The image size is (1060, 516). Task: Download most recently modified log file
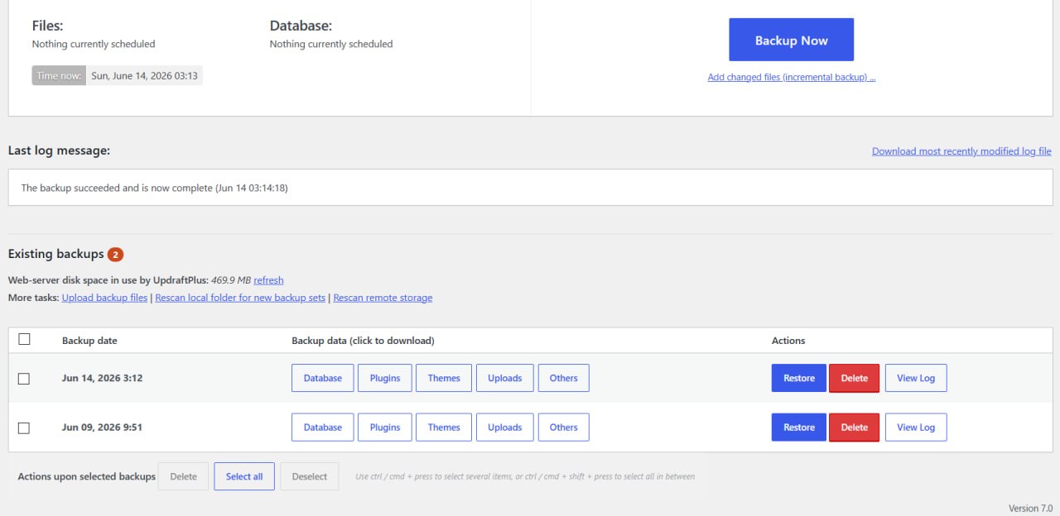[x=961, y=151]
